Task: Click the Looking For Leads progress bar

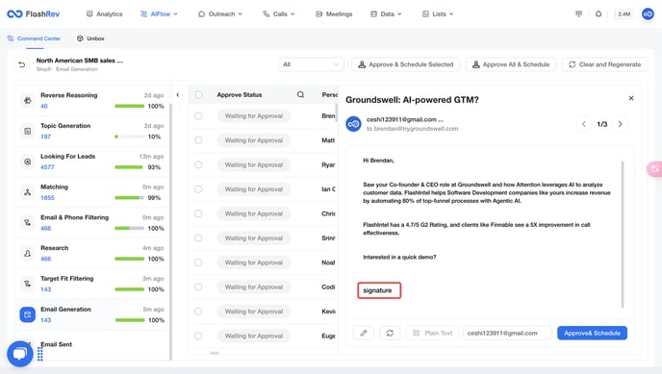Action: click(129, 167)
